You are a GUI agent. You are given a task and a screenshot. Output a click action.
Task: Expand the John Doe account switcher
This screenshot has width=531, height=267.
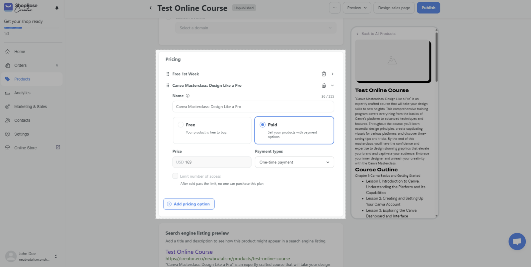(56, 256)
